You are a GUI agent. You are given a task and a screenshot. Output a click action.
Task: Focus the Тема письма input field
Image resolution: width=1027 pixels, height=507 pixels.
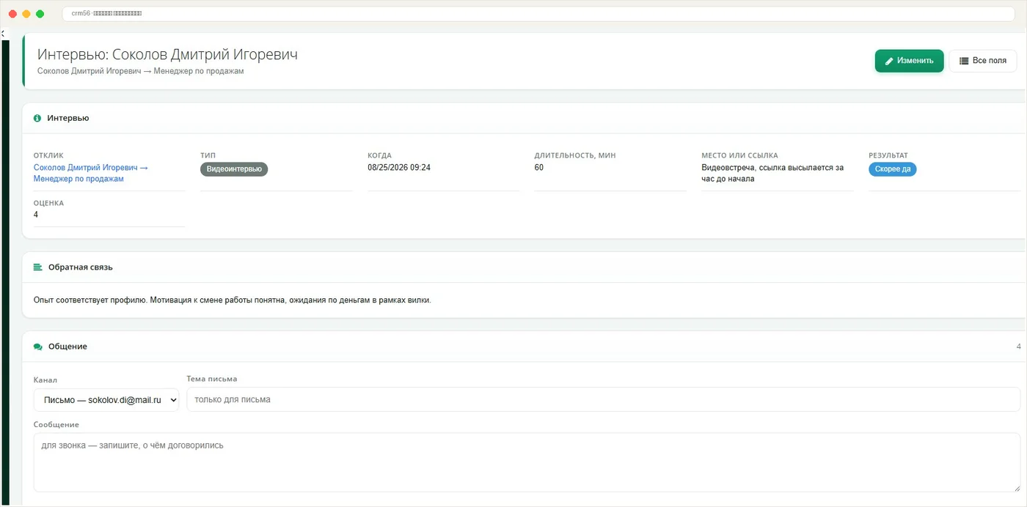[x=603, y=400]
